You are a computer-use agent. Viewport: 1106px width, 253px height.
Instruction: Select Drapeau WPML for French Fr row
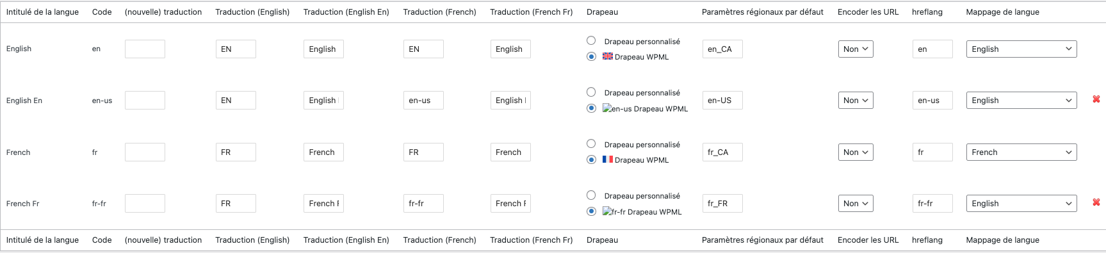tap(591, 211)
